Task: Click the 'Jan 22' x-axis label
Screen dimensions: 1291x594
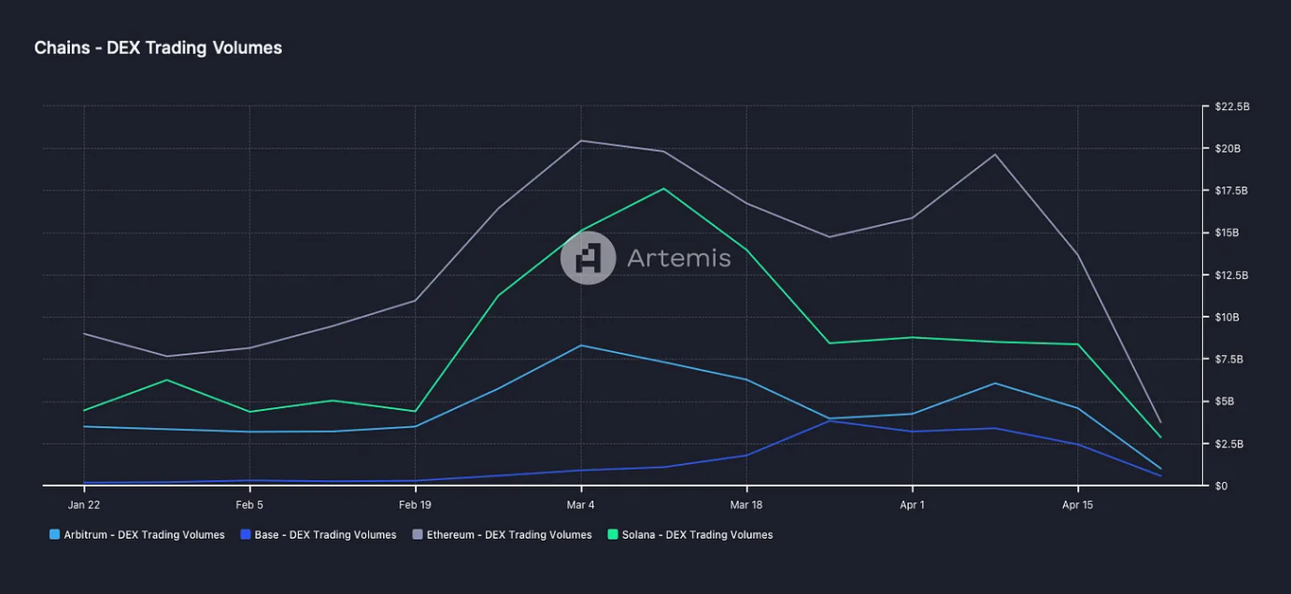Action: click(84, 505)
